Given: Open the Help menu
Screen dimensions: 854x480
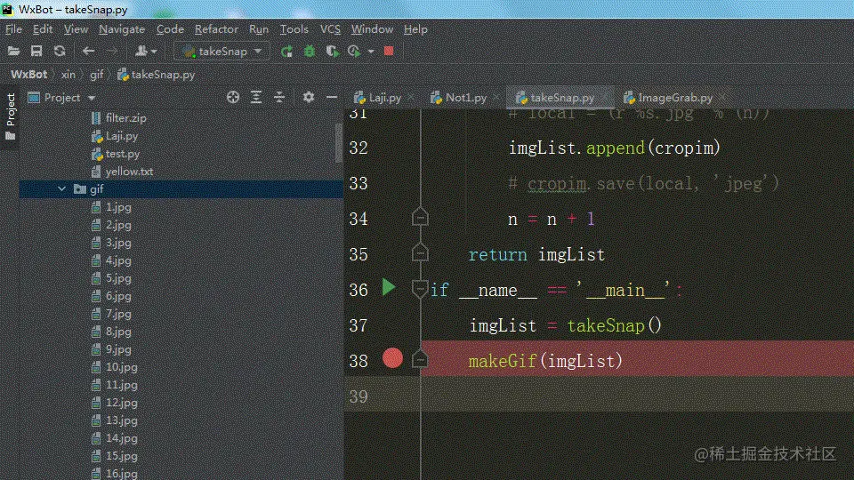Looking at the screenshot, I should (415, 29).
